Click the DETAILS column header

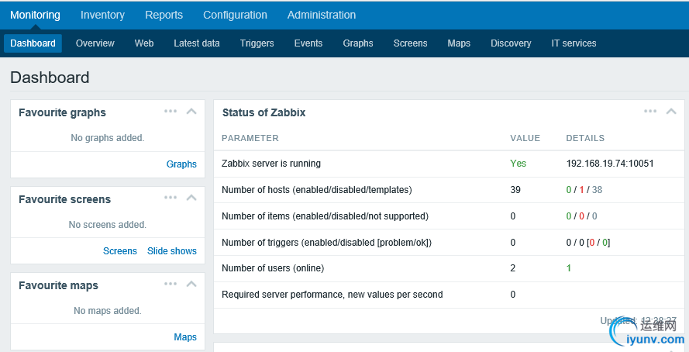585,138
